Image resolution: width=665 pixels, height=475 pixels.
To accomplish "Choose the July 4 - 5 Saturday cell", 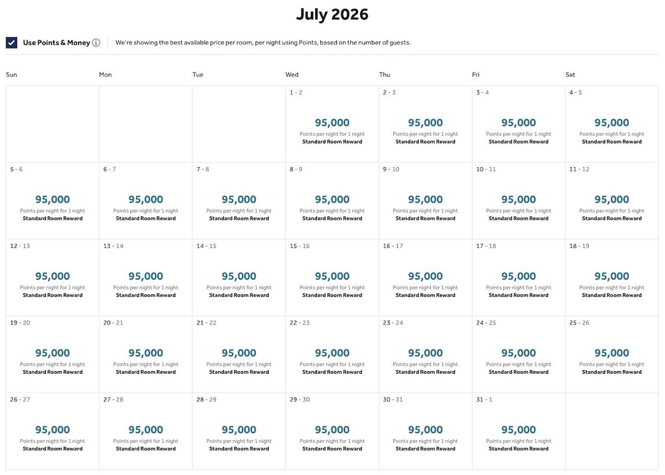I will 612,124.
